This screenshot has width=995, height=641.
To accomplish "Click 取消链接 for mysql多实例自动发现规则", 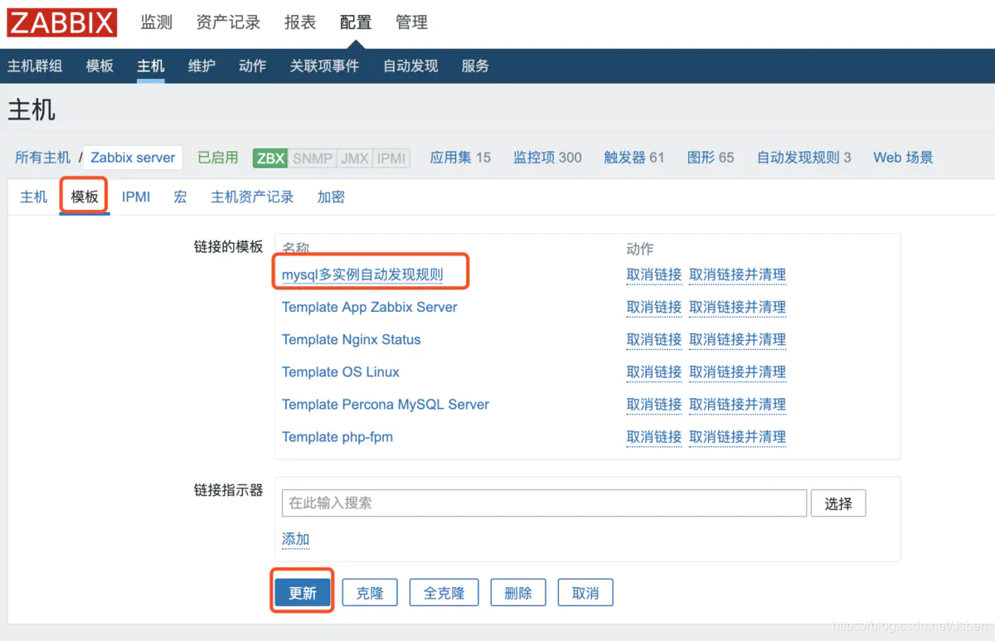I will [654, 275].
